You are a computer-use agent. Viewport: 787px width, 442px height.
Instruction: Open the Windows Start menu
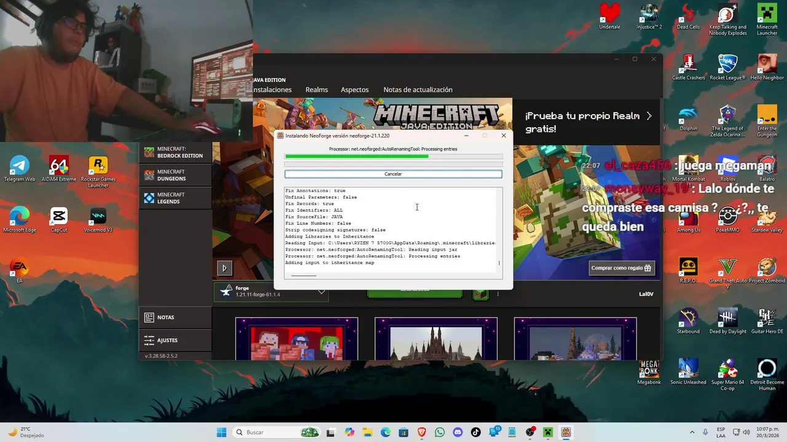[221, 432]
